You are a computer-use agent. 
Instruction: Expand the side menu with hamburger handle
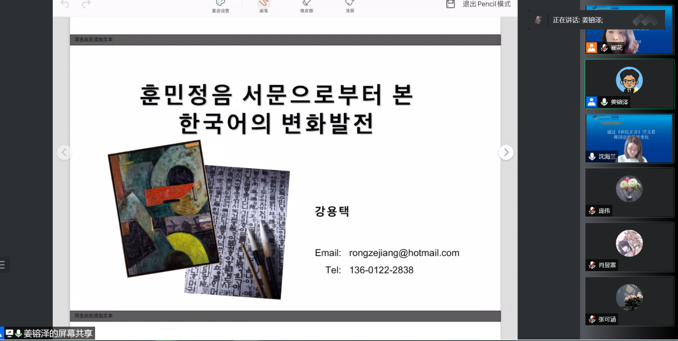[x=3, y=265]
